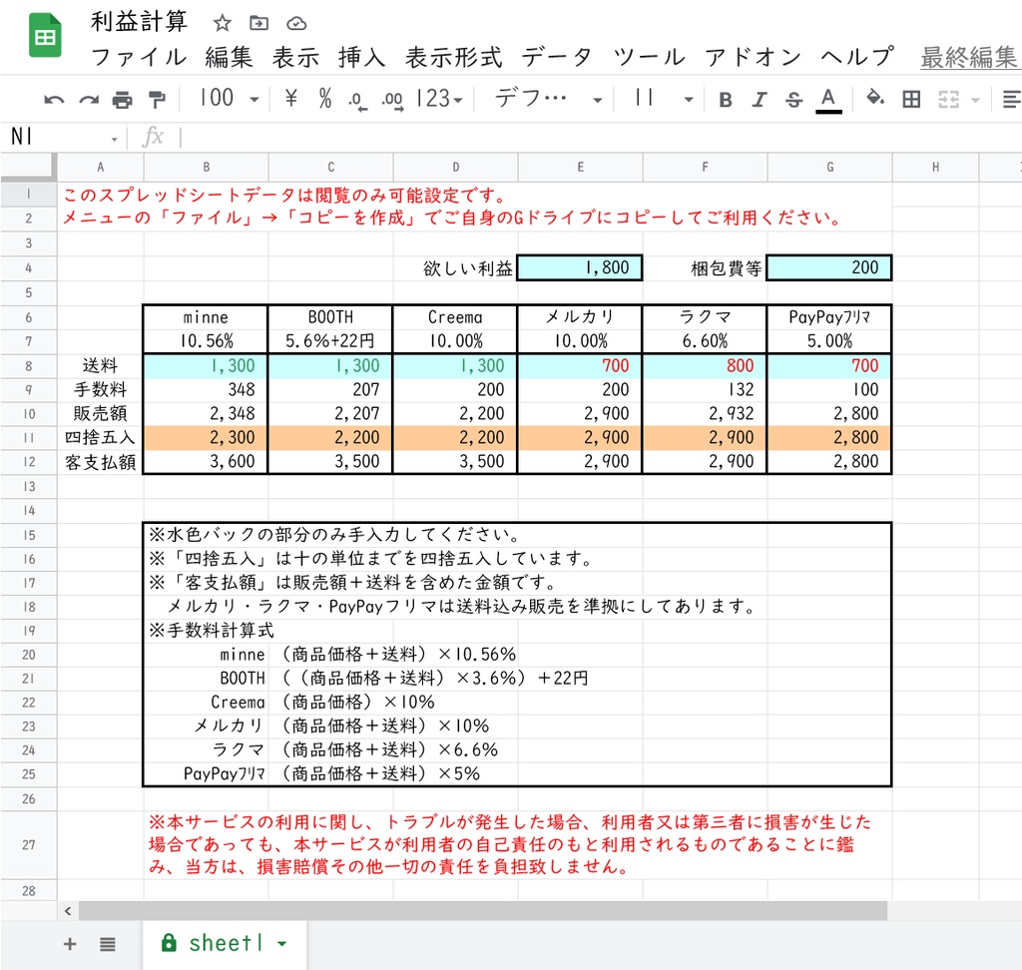Viewport: 1022px width, 970px height.
Task: Open the fill color bucket
Action: (x=874, y=99)
